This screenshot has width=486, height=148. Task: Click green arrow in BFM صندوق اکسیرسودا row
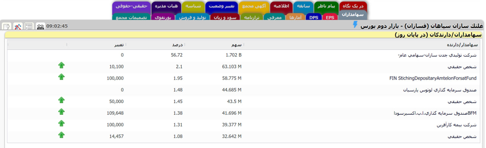pyautogui.click(x=62, y=112)
